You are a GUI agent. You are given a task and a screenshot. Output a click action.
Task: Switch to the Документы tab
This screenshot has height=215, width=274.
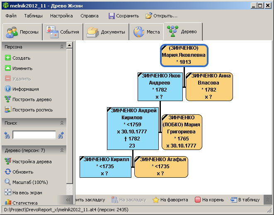coord(106,32)
